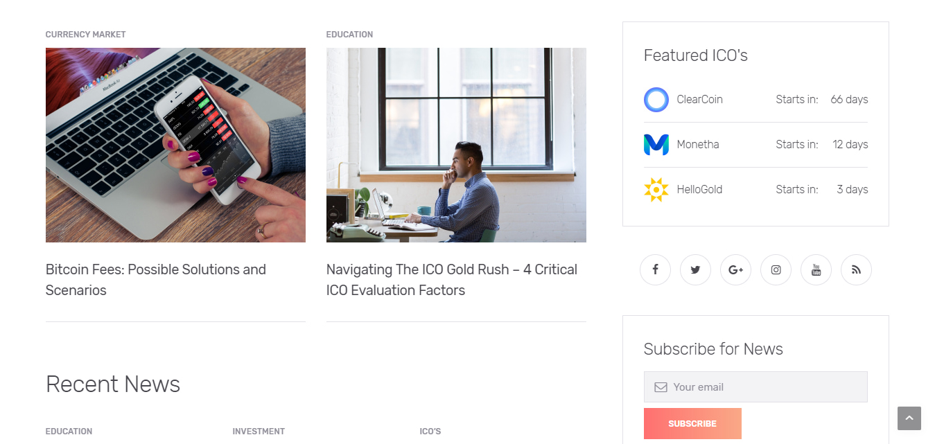The width and height of the screenshot is (935, 444).
Task: Click the Monetha logo icon
Action: [656, 145]
